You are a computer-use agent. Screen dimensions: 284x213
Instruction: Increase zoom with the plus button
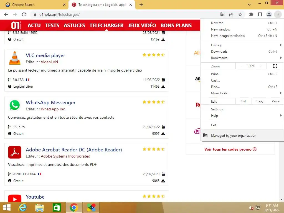pos(261,66)
